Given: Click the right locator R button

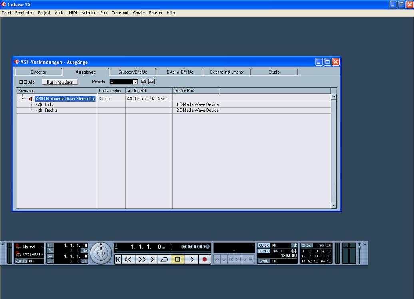Looking at the screenshot, I should (50, 256).
